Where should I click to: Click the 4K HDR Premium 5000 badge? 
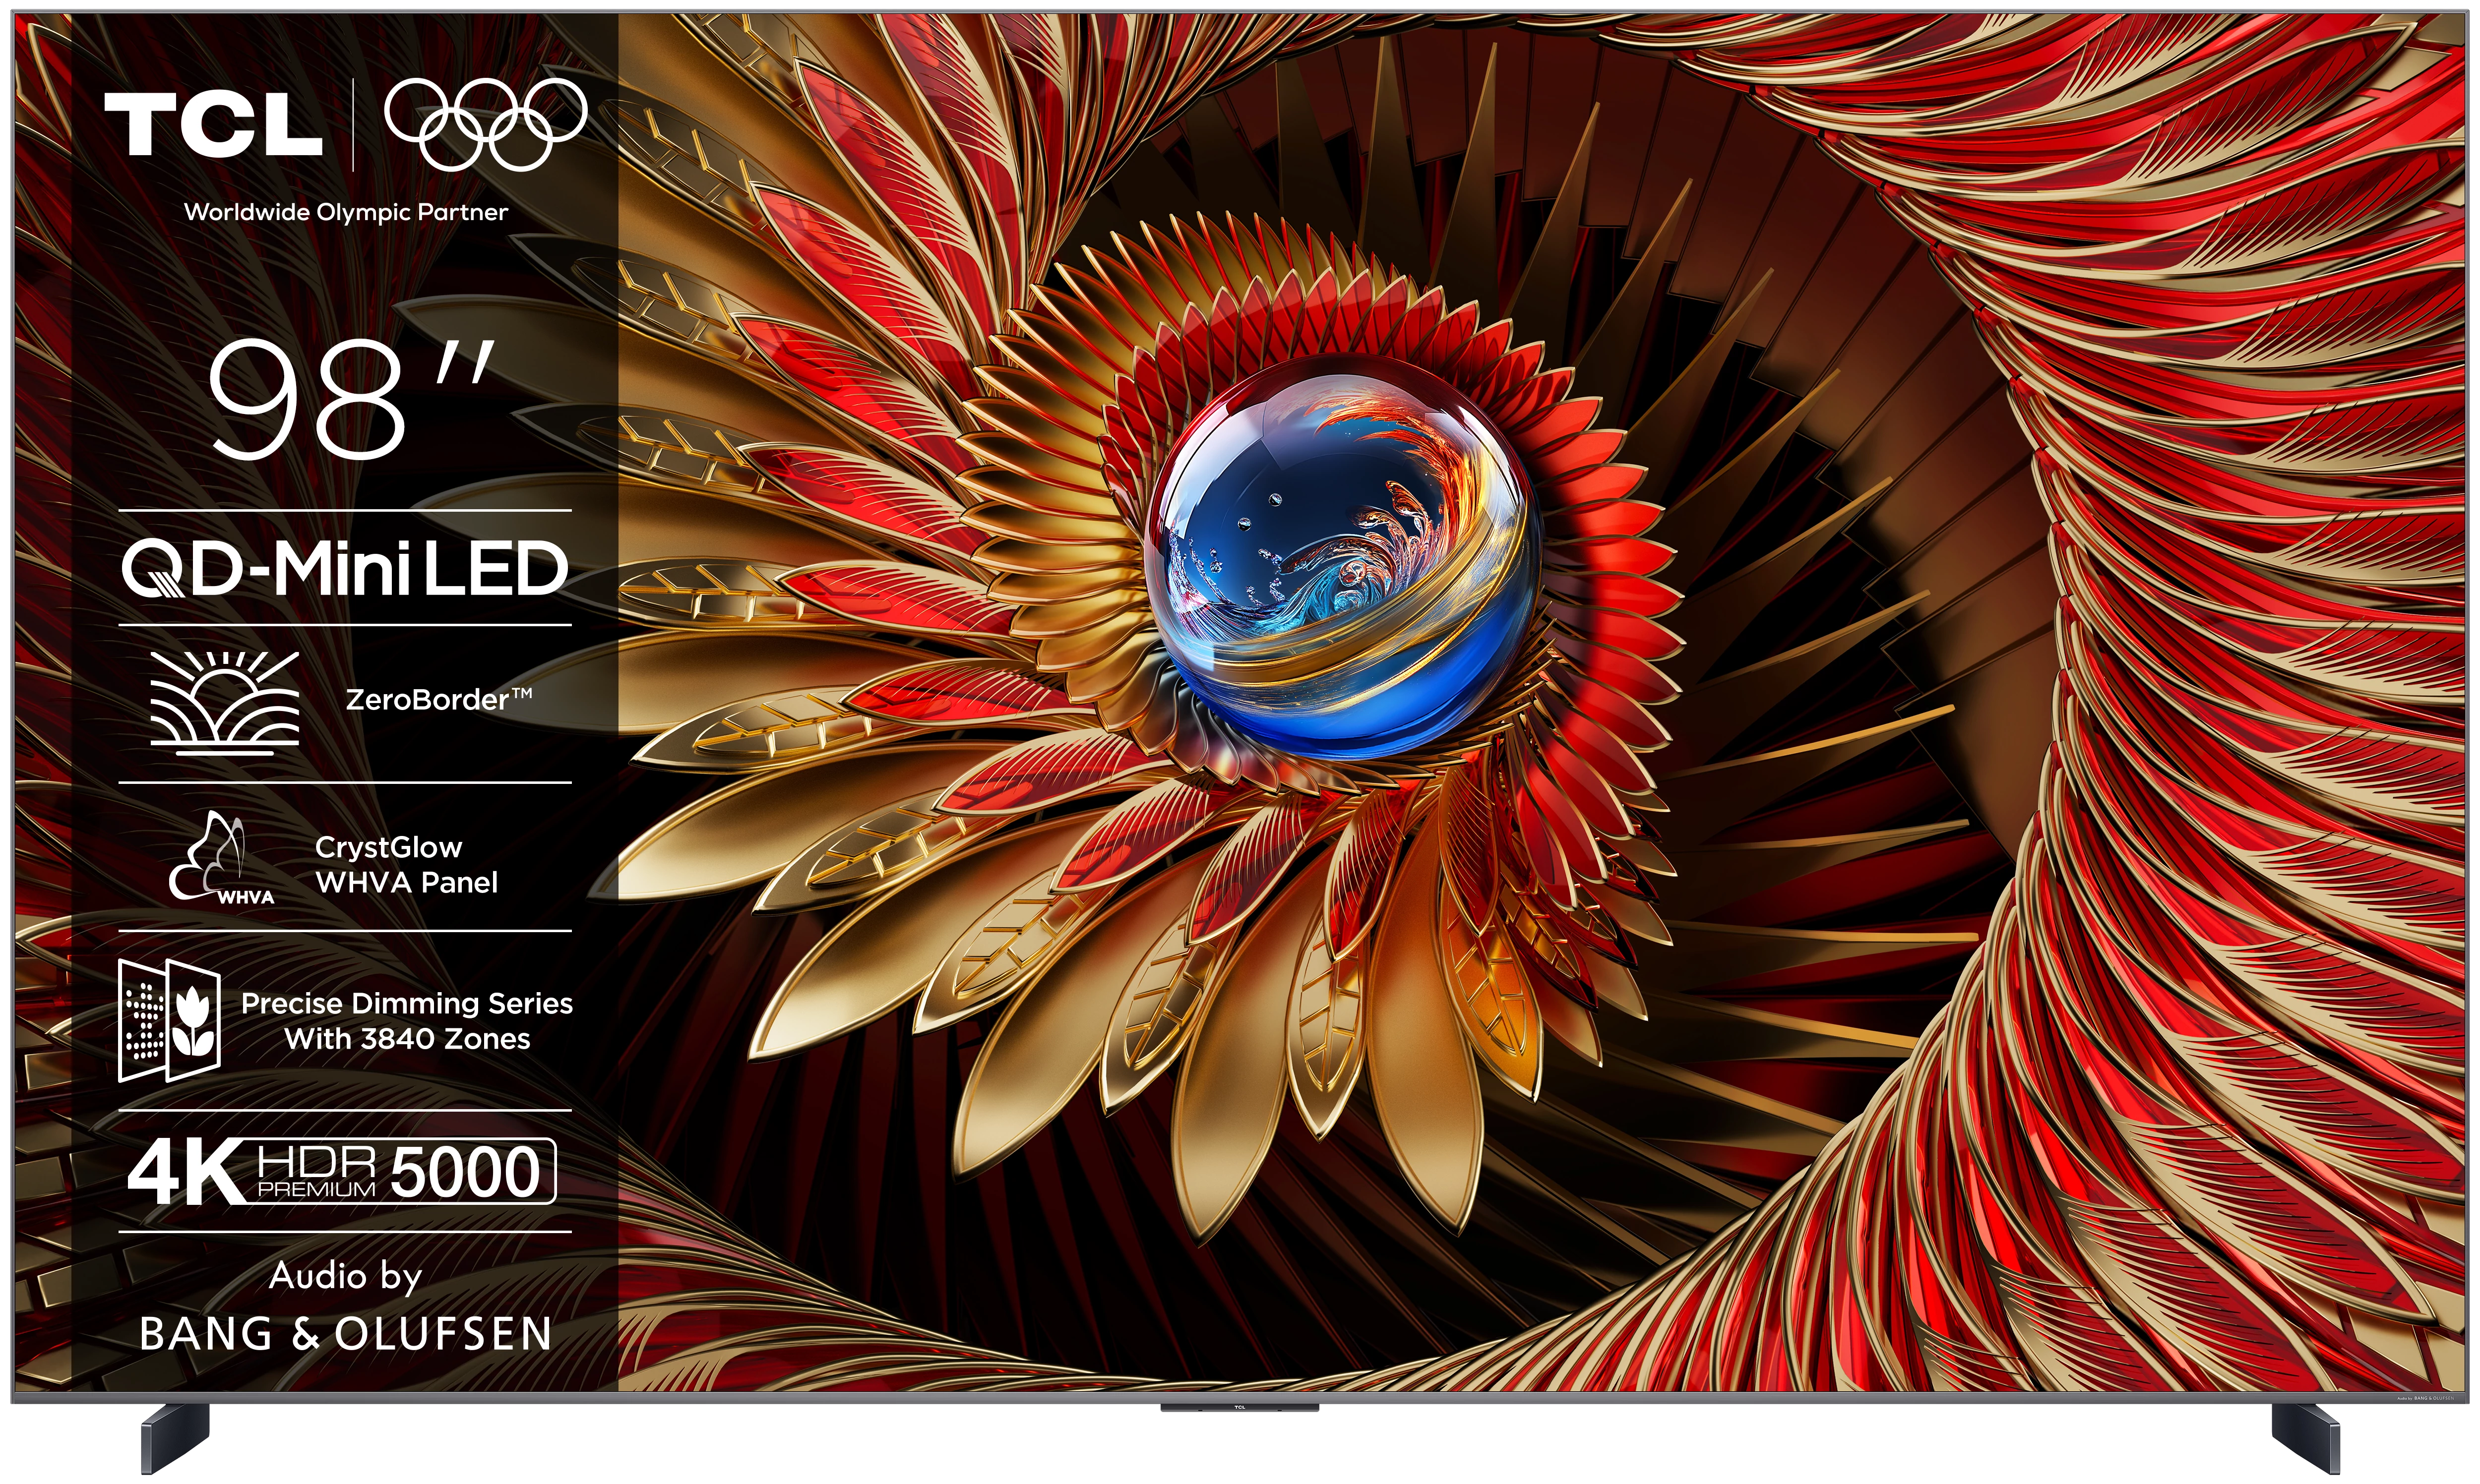coord(341,1171)
